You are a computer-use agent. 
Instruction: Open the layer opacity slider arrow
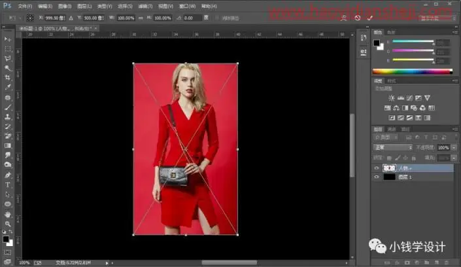454,147
